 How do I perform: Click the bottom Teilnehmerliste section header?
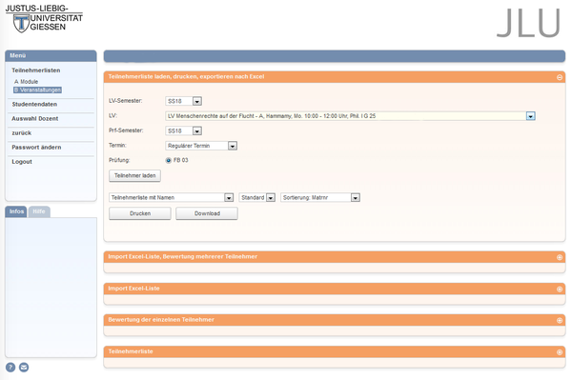tap(335, 351)
